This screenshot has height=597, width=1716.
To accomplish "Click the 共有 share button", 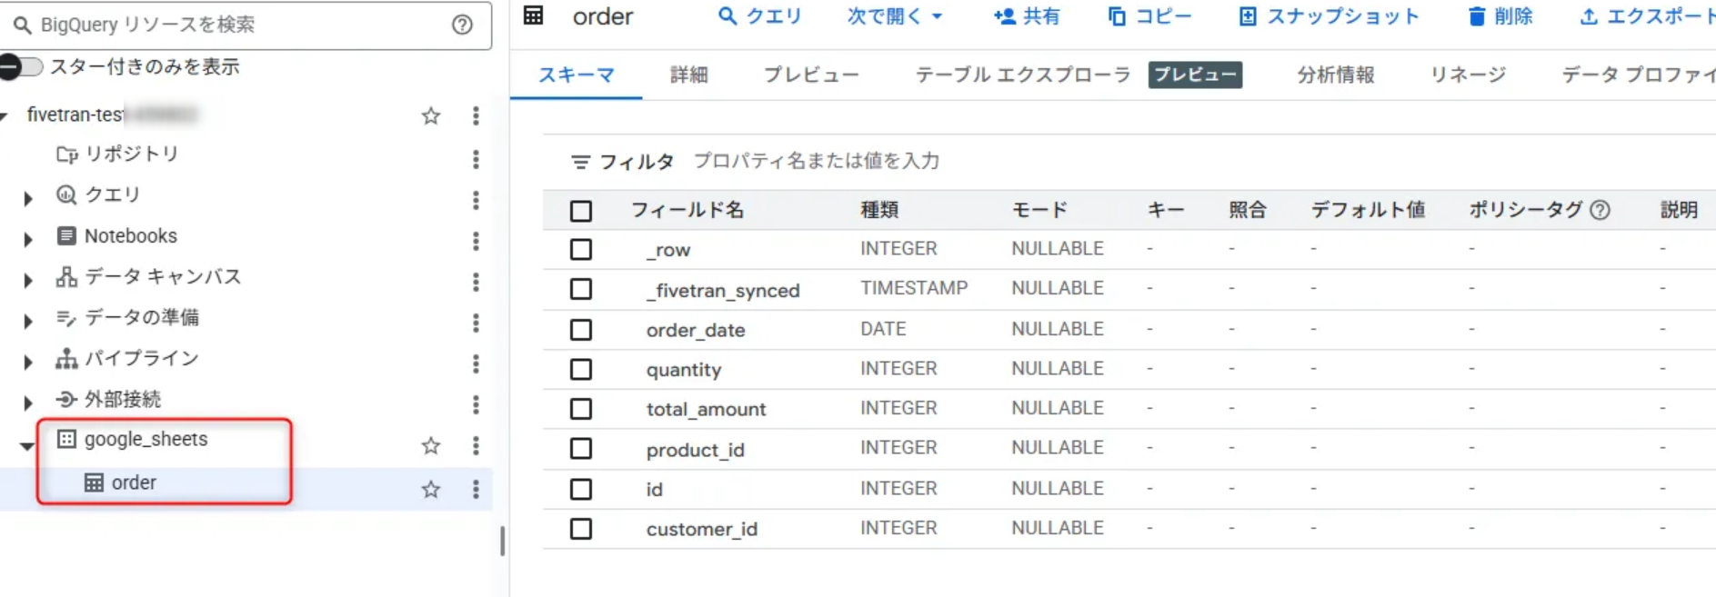I will click(1027, 16).
